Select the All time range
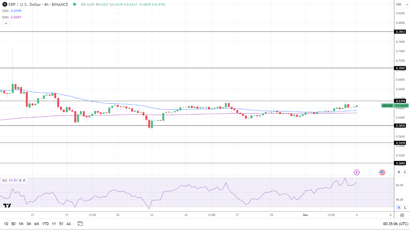The image size is (410, 230). [x=69, y=224]
